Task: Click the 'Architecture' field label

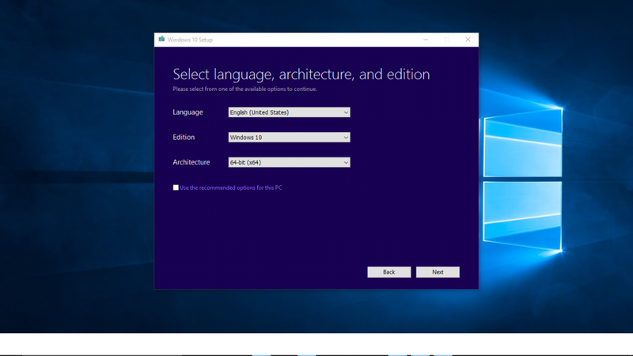Action: tap(191, 162)
